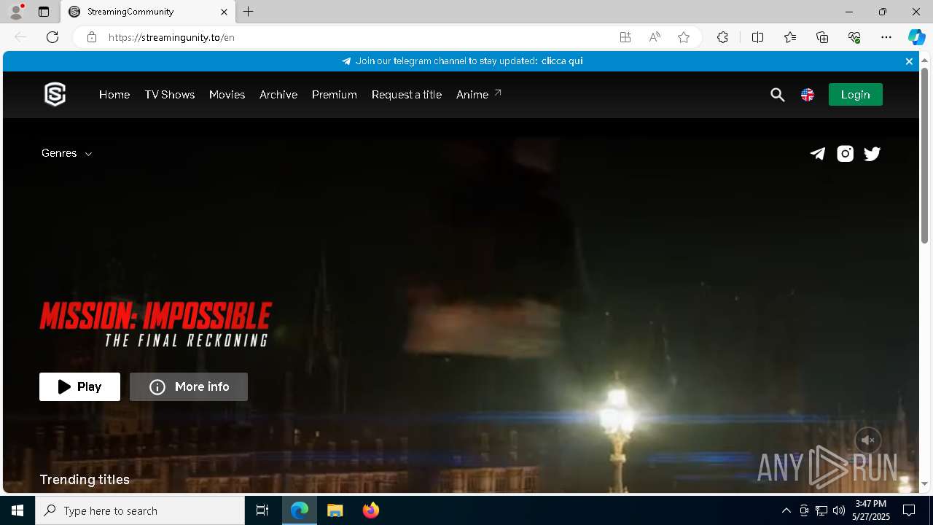Add page to favorites star icon
Screen dimensions: 933x525
tap(684, 37)
